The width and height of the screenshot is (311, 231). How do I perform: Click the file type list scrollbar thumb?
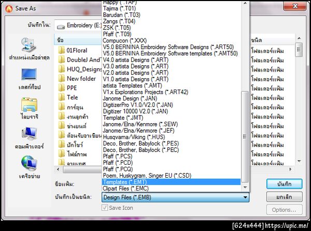tap(245, 137)
